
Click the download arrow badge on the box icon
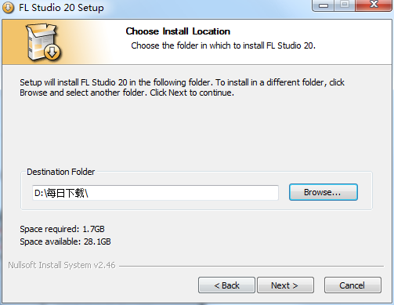point(52,52)
